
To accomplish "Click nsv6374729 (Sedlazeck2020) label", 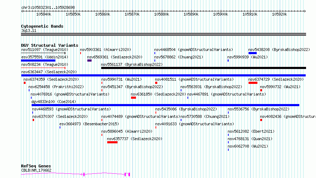I will pyautogui.click(x=276, y=79).
